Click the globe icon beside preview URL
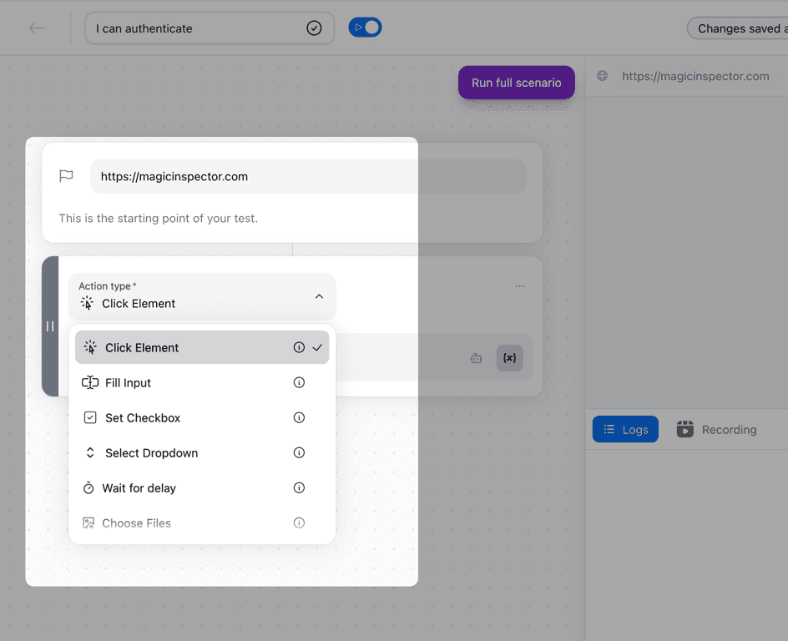The height and width of the screenshot is (641, 788). click(x=602, y=76)
